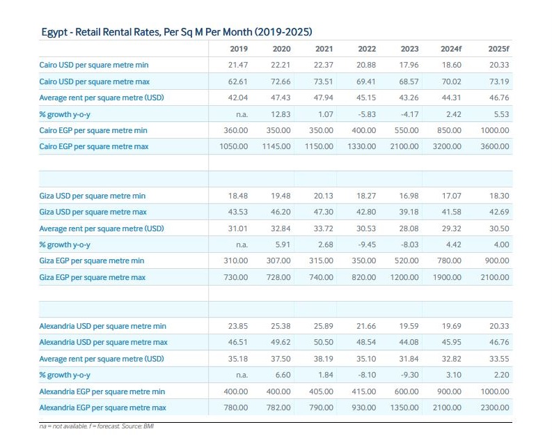Select the Cairo USD max value 73.51

323,81
